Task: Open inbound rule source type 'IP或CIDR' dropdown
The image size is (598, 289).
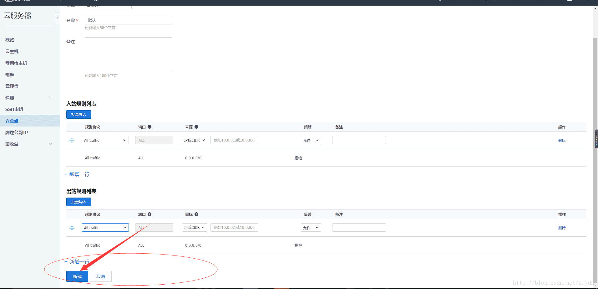Action: pyautogui.click(x=194, y=140)
